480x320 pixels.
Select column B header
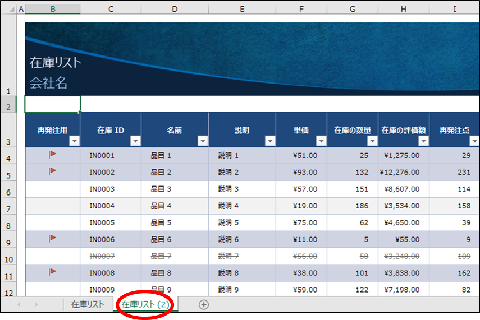tap(53, 9)
